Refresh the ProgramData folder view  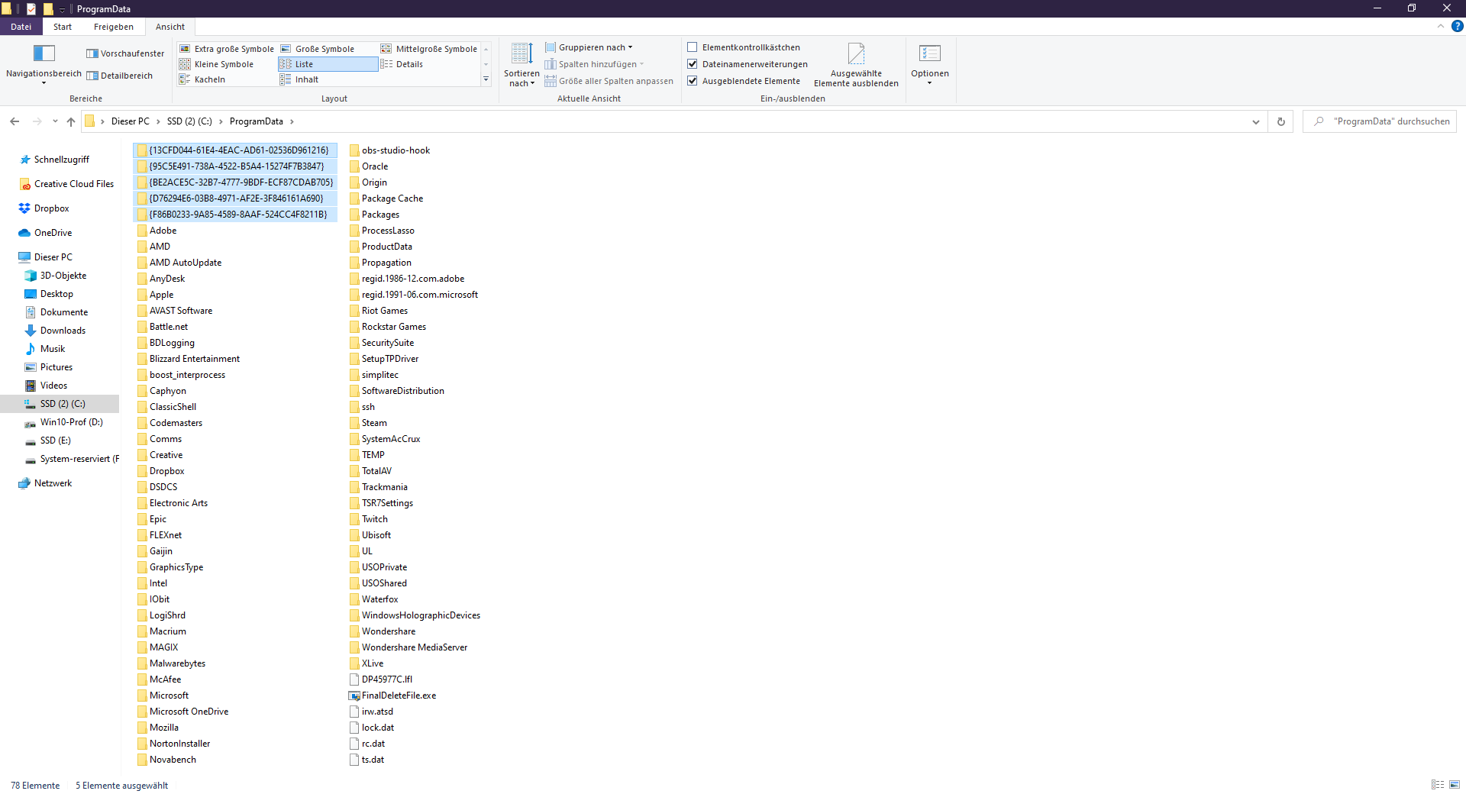point(1281,121)
